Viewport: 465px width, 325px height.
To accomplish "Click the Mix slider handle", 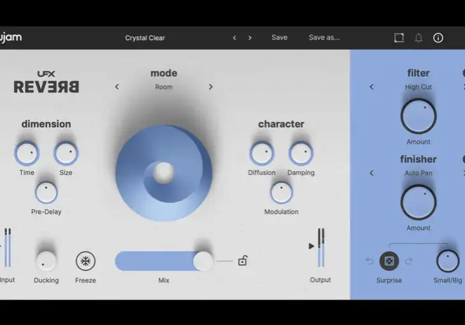I will pyautogui.click(x=203, y=261).
